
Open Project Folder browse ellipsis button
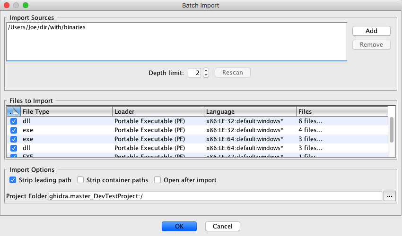389,196
